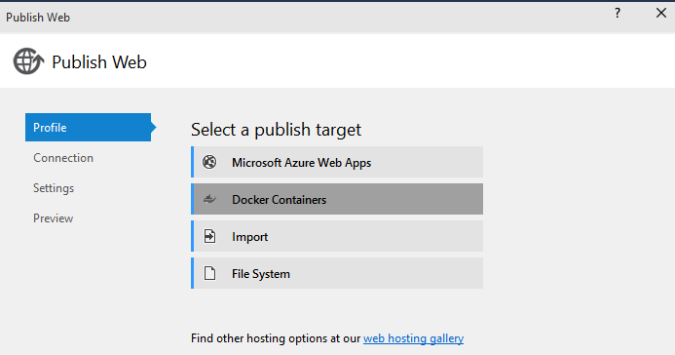Click the Import arrow document icon

click(209, 236)
